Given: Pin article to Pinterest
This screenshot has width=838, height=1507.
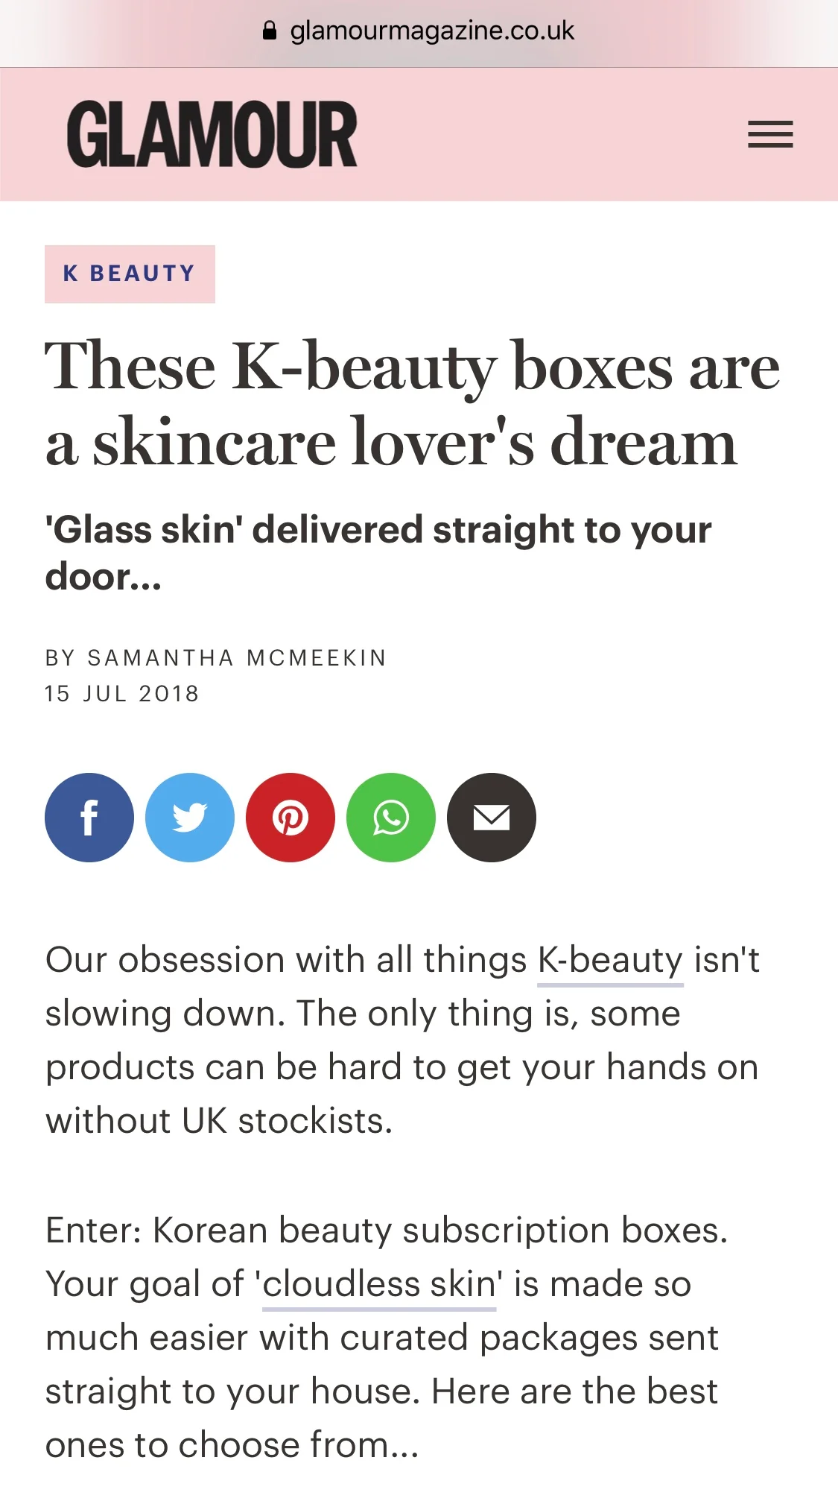Looking at the screenshot, I should [x=291, y=818].
